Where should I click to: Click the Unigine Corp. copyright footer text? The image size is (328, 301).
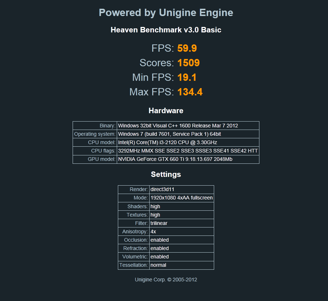pos(166,280)
